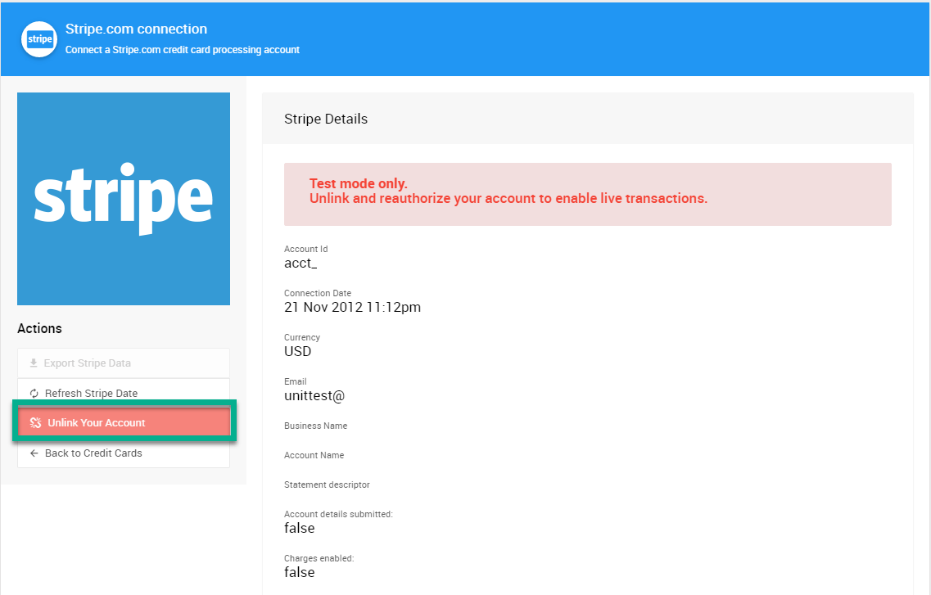931x595 pixels.
Task: Click the large Stripe logo image
Action: [124, 199]
